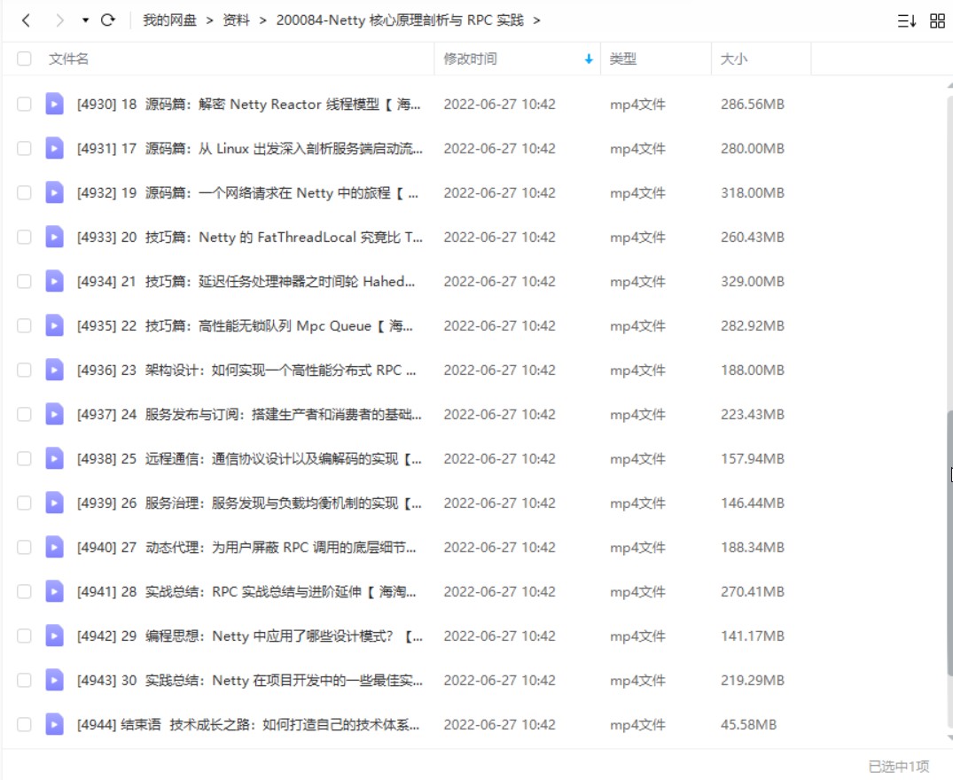
Task: Check the box for file [4931] 17
Action: click(24, 148)
